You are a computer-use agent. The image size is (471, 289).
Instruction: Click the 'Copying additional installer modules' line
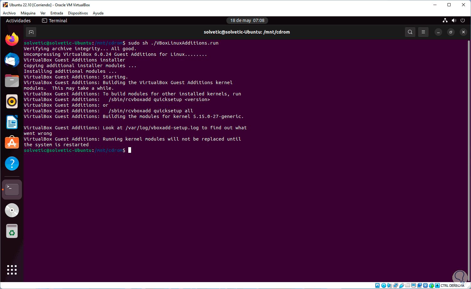click(x=80, y=66)
